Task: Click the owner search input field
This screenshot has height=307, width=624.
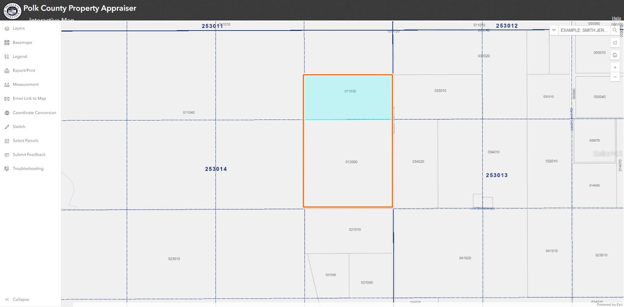Action: click(x=584, y=30)
